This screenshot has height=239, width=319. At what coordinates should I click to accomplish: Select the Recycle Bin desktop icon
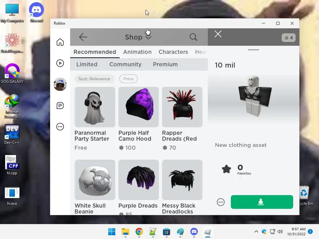(305, 195)
